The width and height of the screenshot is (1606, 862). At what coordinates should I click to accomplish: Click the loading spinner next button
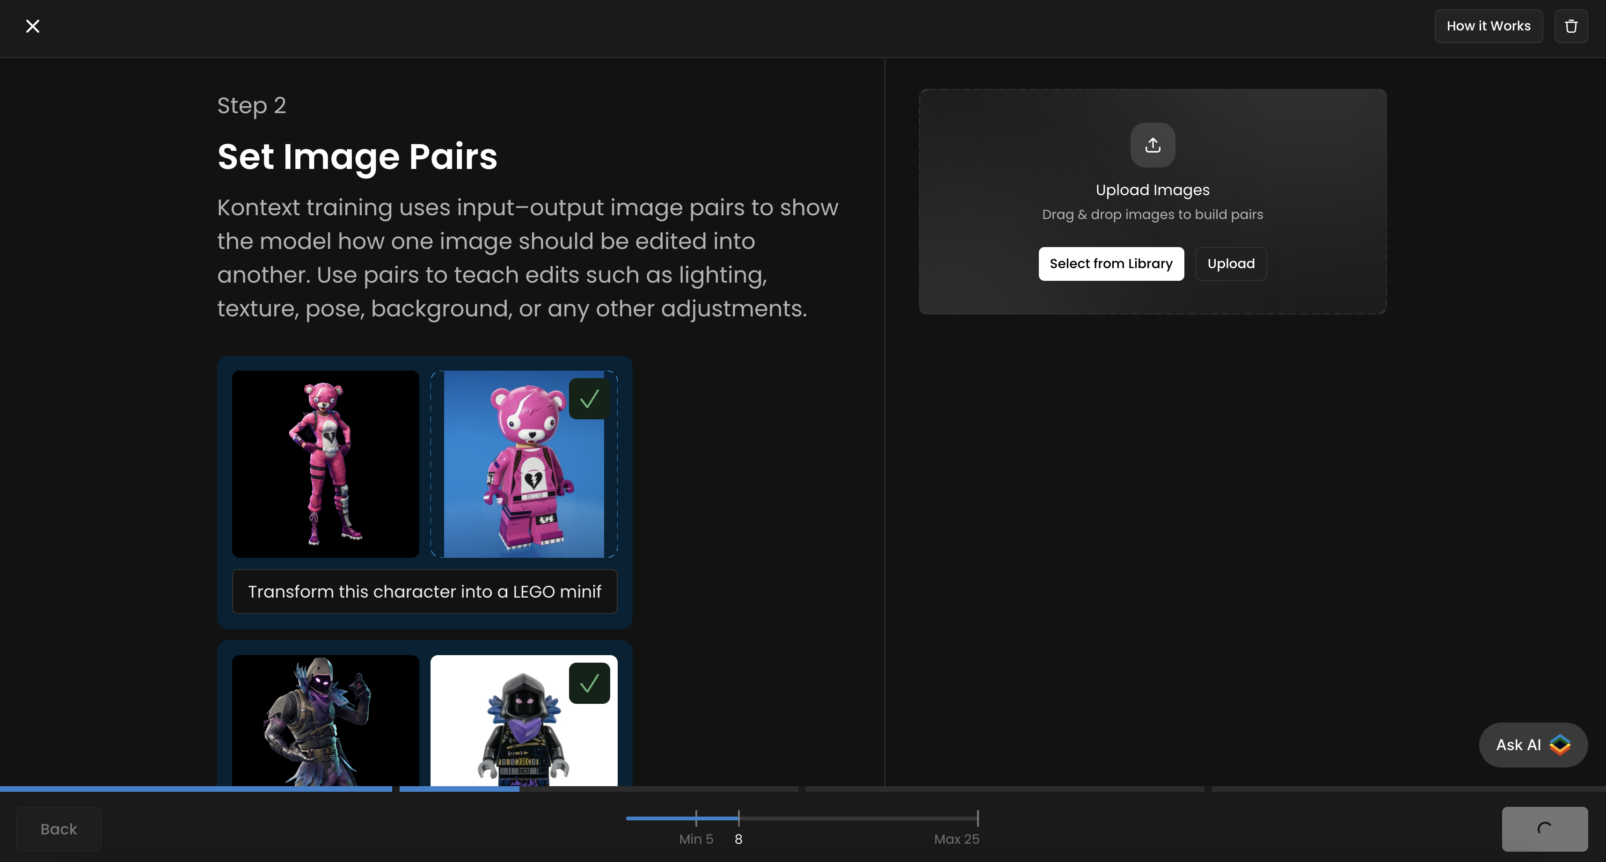1544,828
